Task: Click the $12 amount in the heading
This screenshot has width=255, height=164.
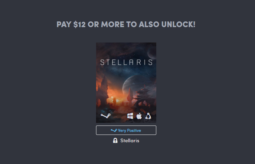Action: pos(79,24)
